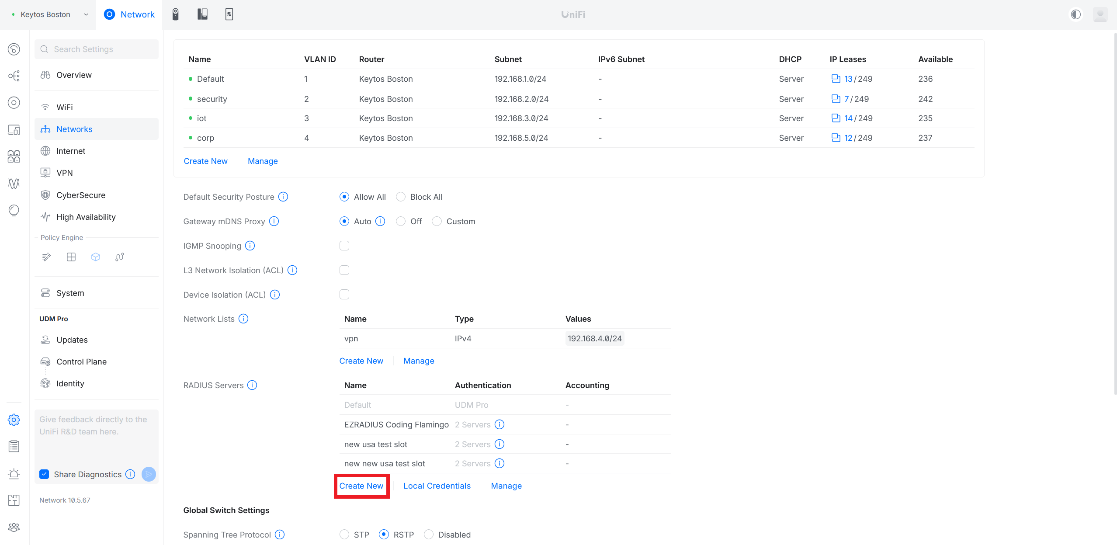Click Manage under Network Lists

pyautogui.click(x=419, y=361)
